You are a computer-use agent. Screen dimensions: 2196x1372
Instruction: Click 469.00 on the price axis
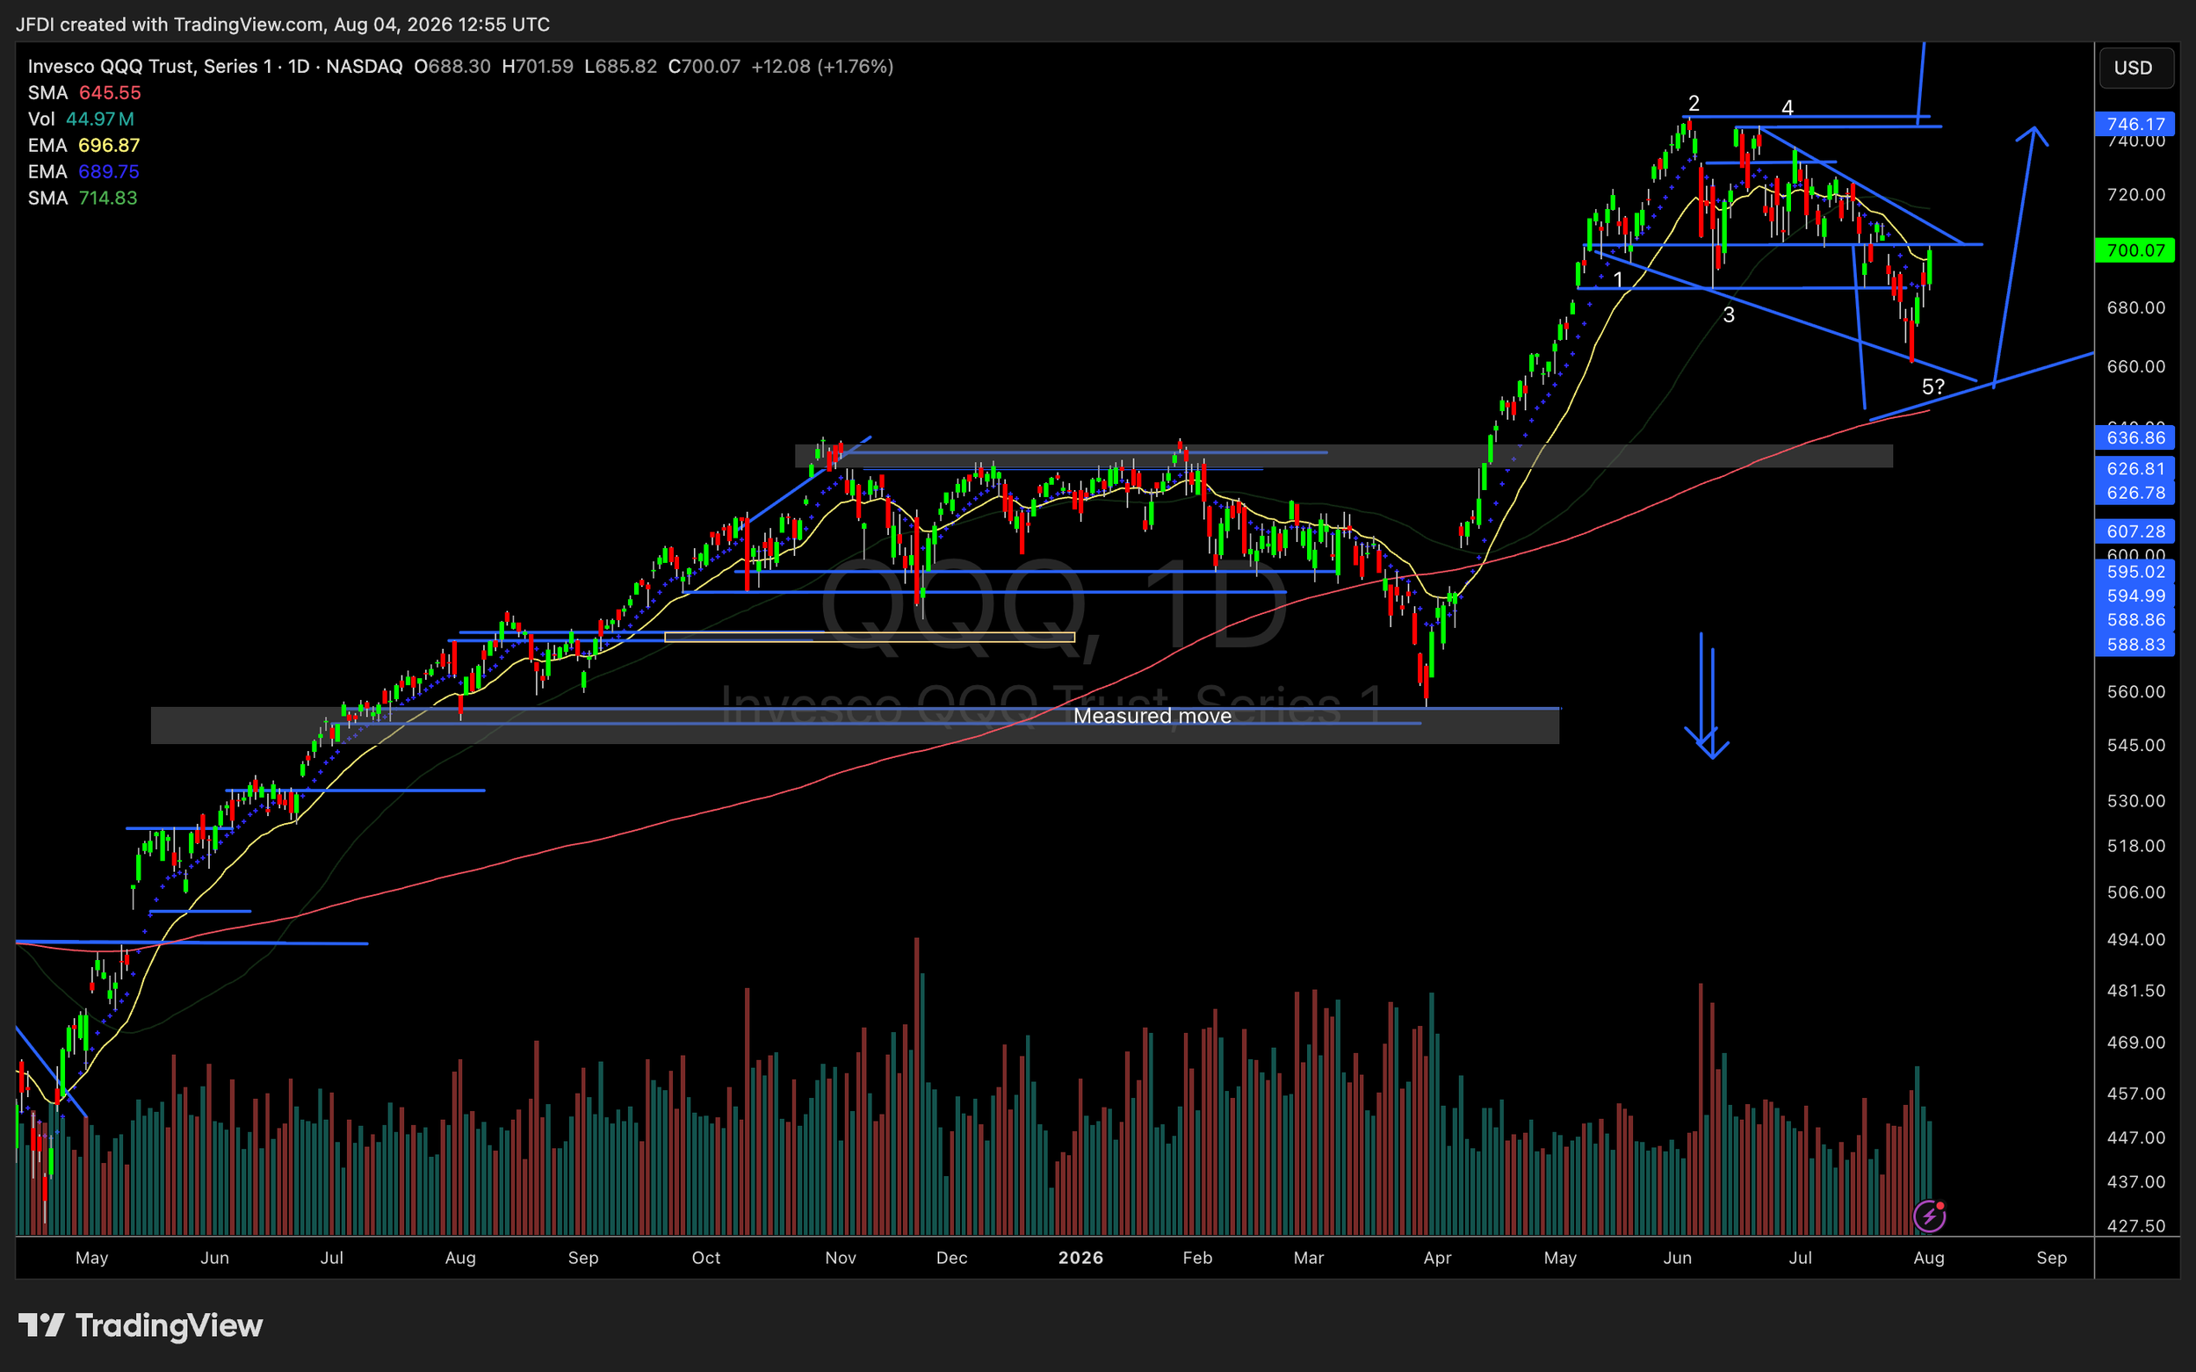click(2136, 1043)
